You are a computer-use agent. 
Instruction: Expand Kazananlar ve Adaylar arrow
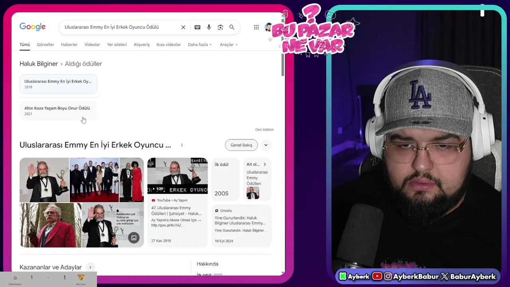coord(90,267)
